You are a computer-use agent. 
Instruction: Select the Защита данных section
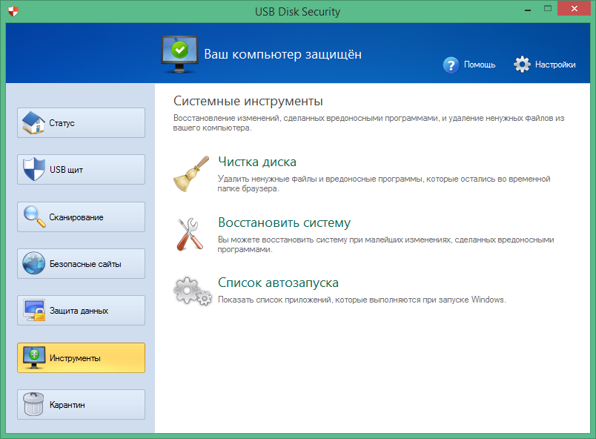81,311
